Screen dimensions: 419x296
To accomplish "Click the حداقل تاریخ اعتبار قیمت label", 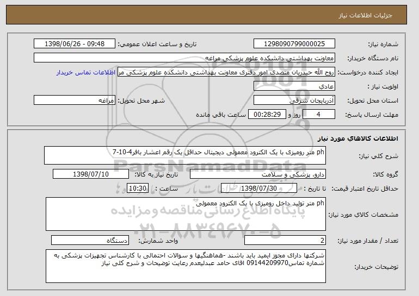I will click(365, 189).
